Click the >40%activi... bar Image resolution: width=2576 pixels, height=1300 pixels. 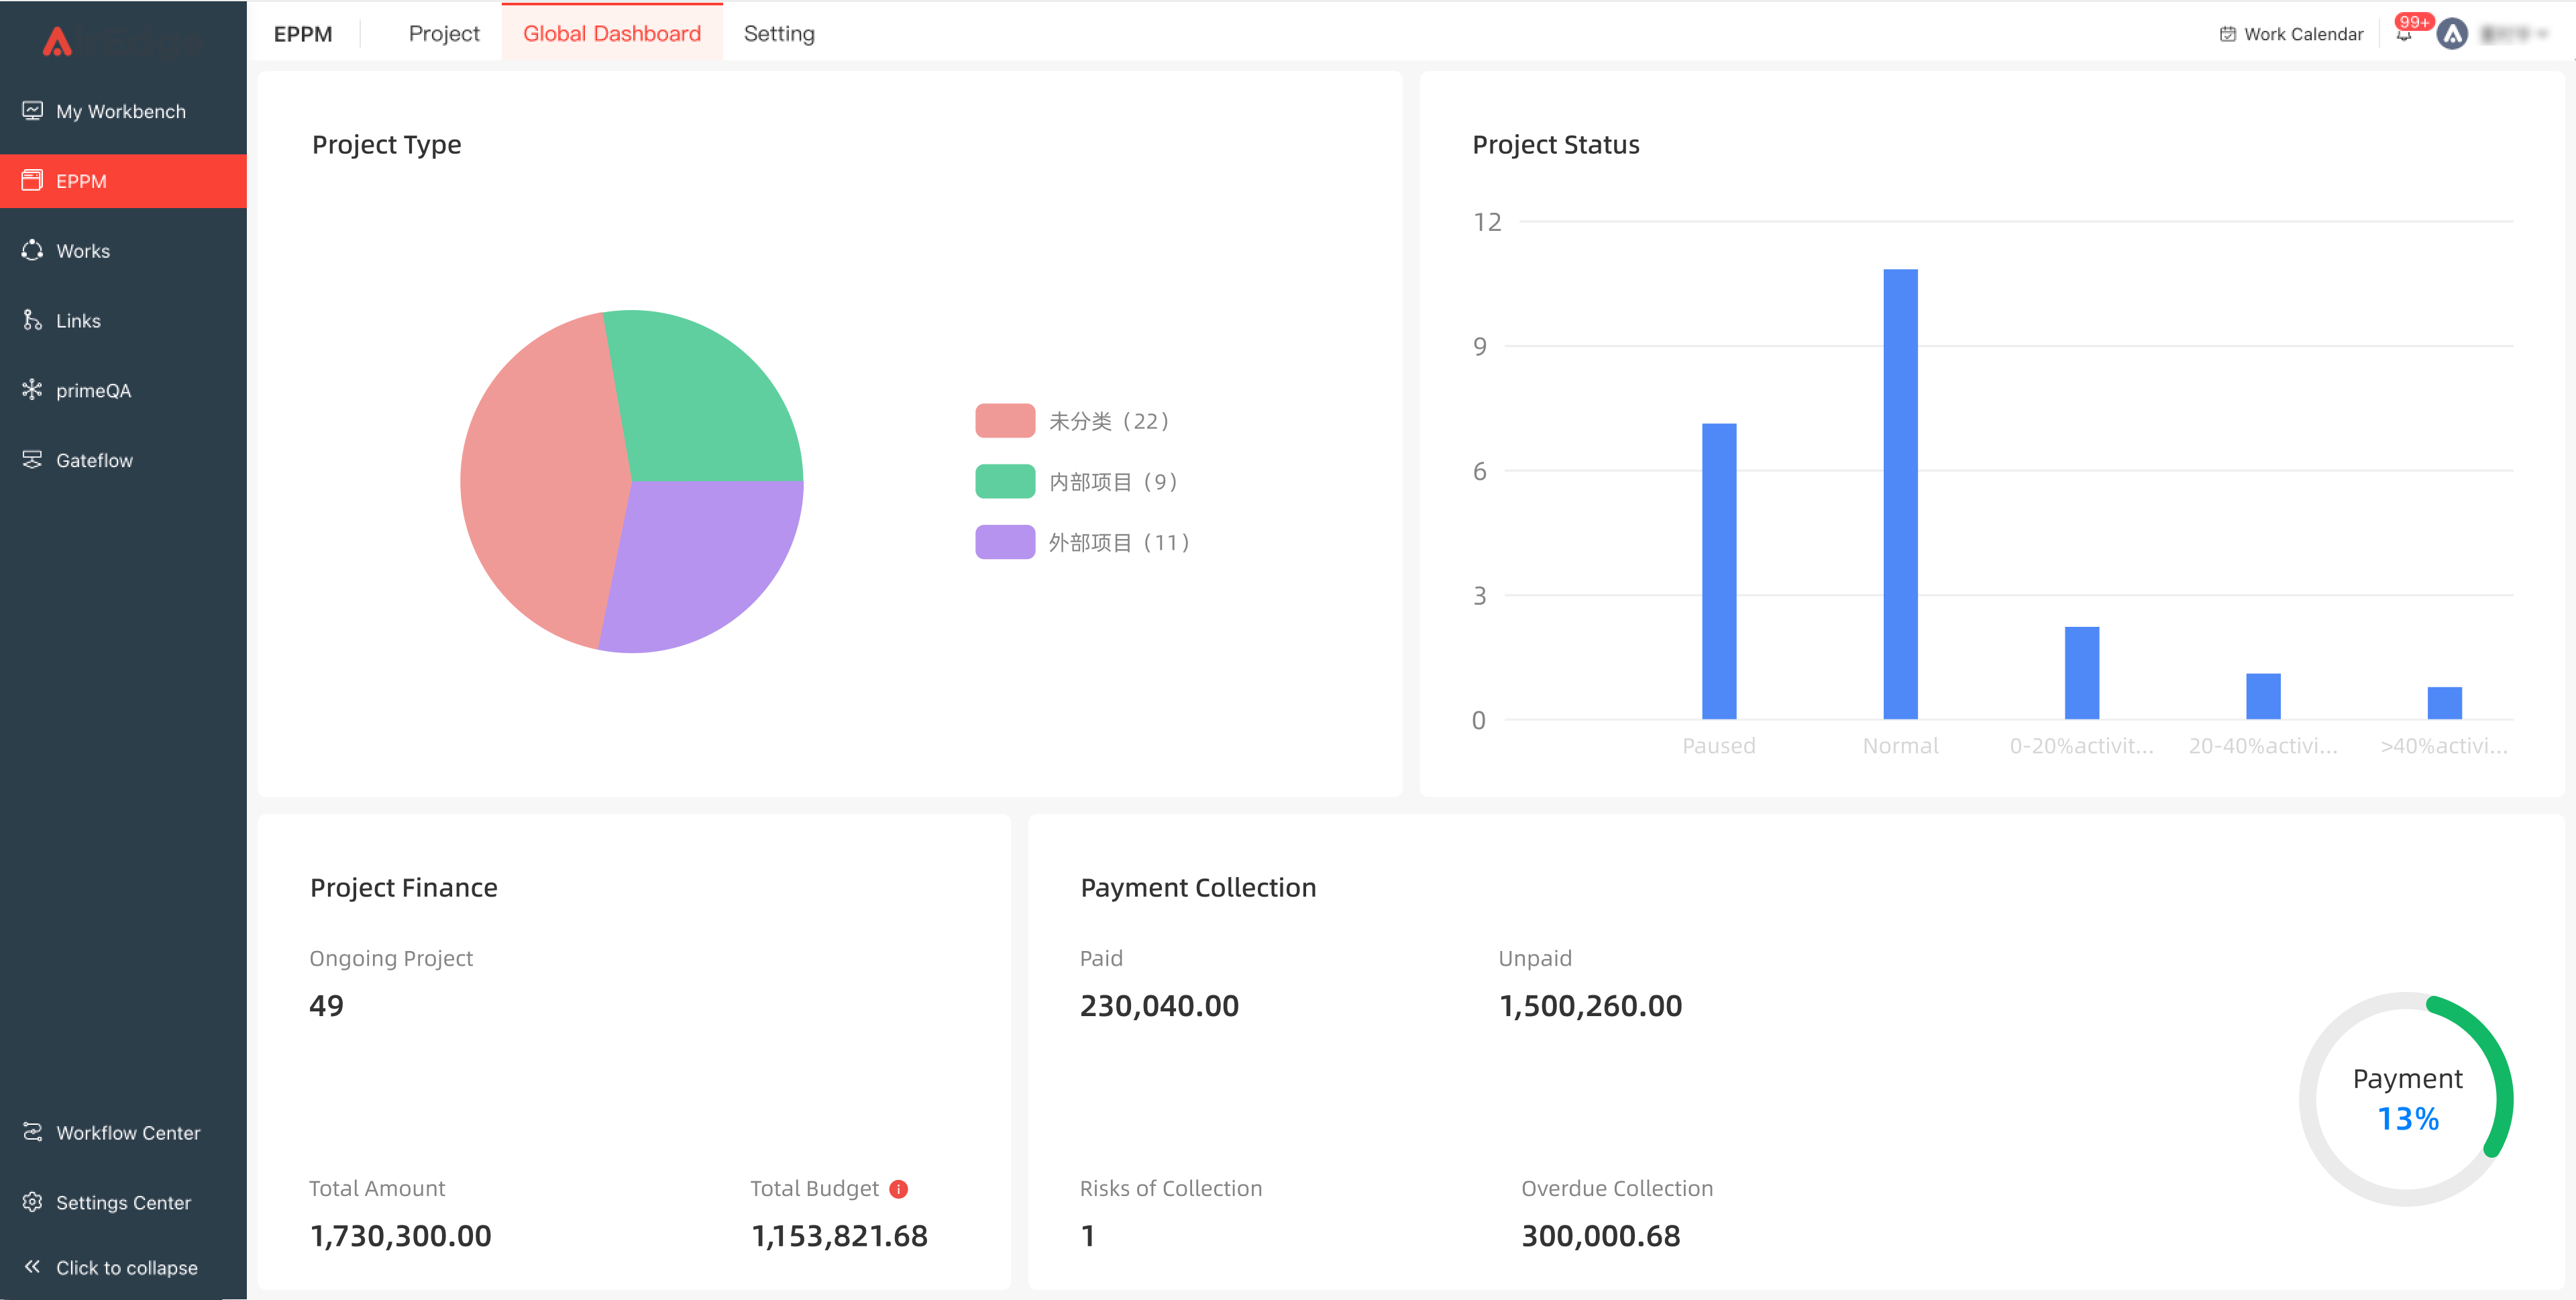pos(2445,703)
